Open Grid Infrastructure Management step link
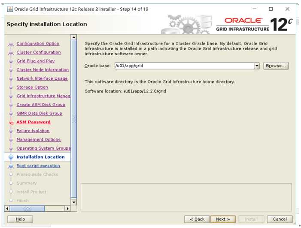This screenshot has height=228, width=301. click(x=43, y=96)
